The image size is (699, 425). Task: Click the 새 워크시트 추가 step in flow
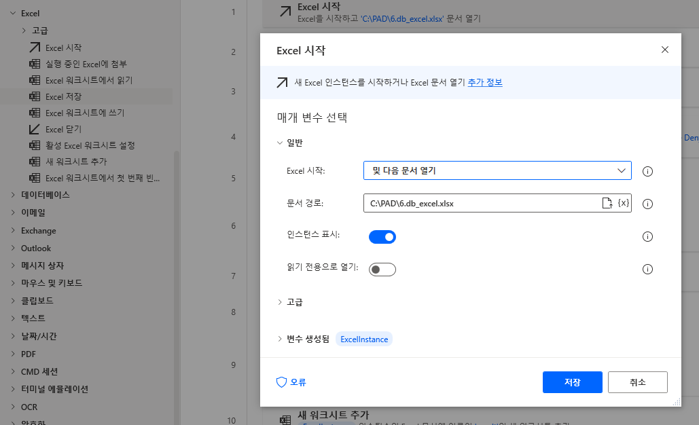480,417
